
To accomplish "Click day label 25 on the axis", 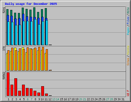I will coord(100,99).
